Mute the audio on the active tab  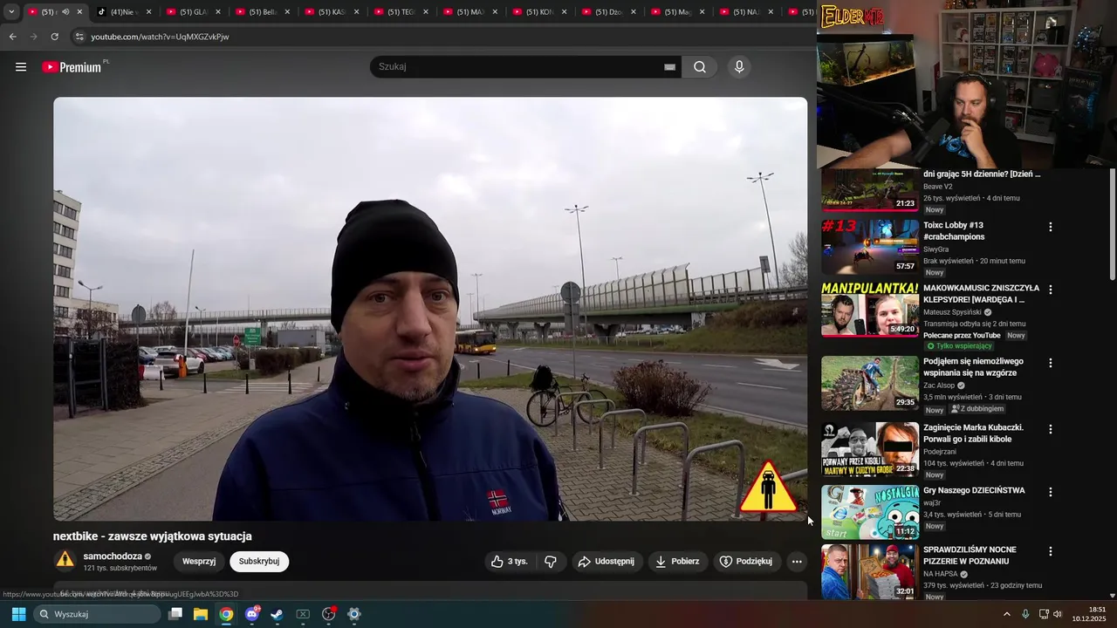pyautogui.click(x=65, y=12)
